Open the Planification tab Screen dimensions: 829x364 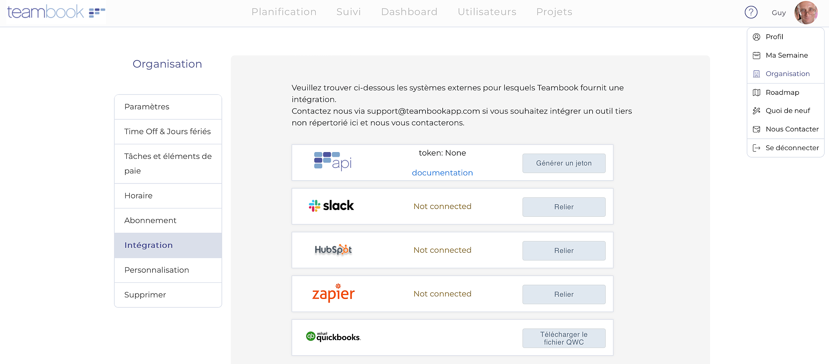pyautogui.click(x=284, y=12)
